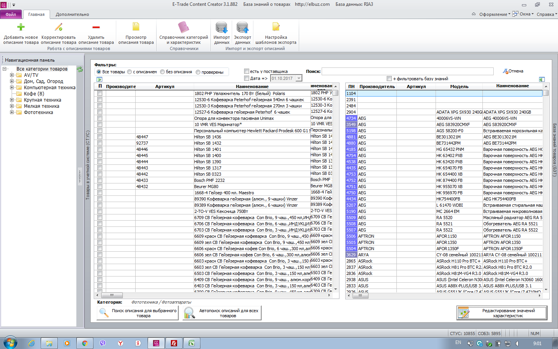
Task: Switch to the 'Главная' ribbon tab
Action: point(36,14)
